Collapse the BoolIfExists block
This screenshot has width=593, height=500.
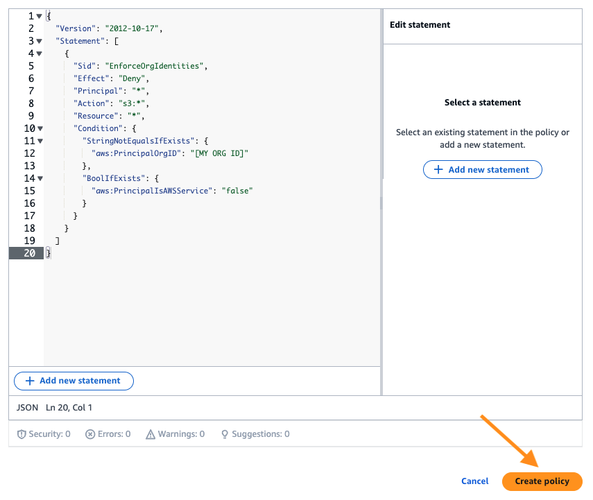(x=40, y=178)
